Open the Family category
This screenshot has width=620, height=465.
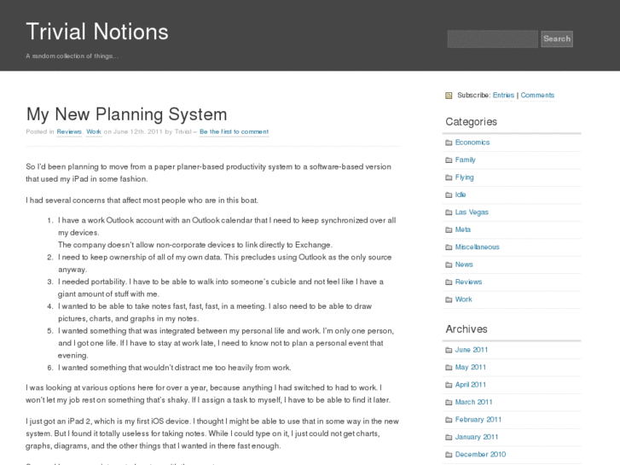(466, 160)
